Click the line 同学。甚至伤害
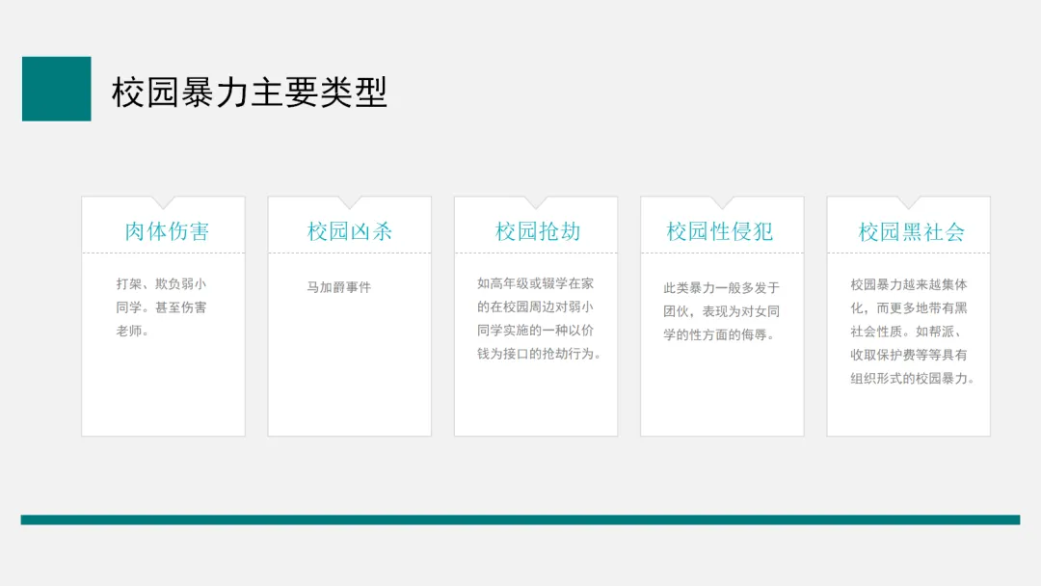The width and height of the screenshot is (1041, 586). point(161,307)
